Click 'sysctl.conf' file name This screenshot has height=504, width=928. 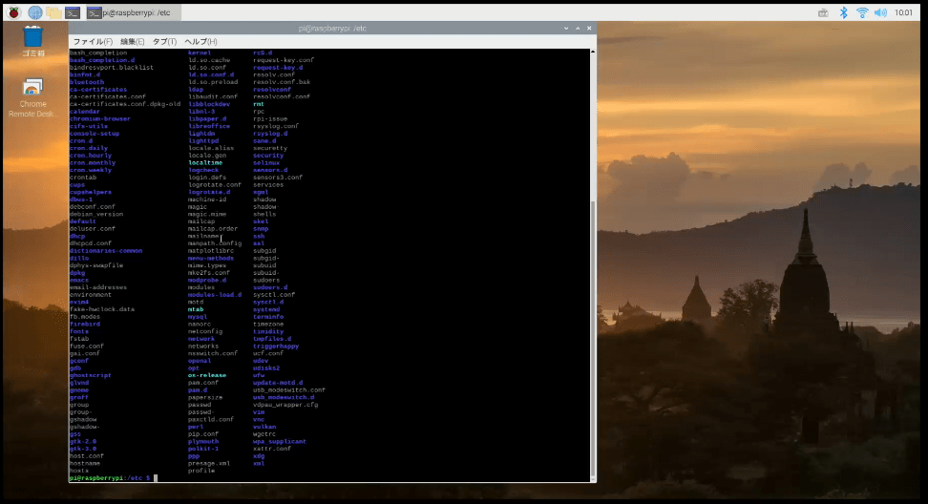pos(274,295)
